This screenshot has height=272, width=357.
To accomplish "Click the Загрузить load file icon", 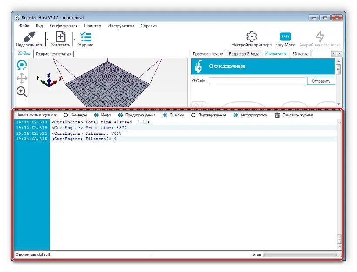I will [x=61, y=36].
